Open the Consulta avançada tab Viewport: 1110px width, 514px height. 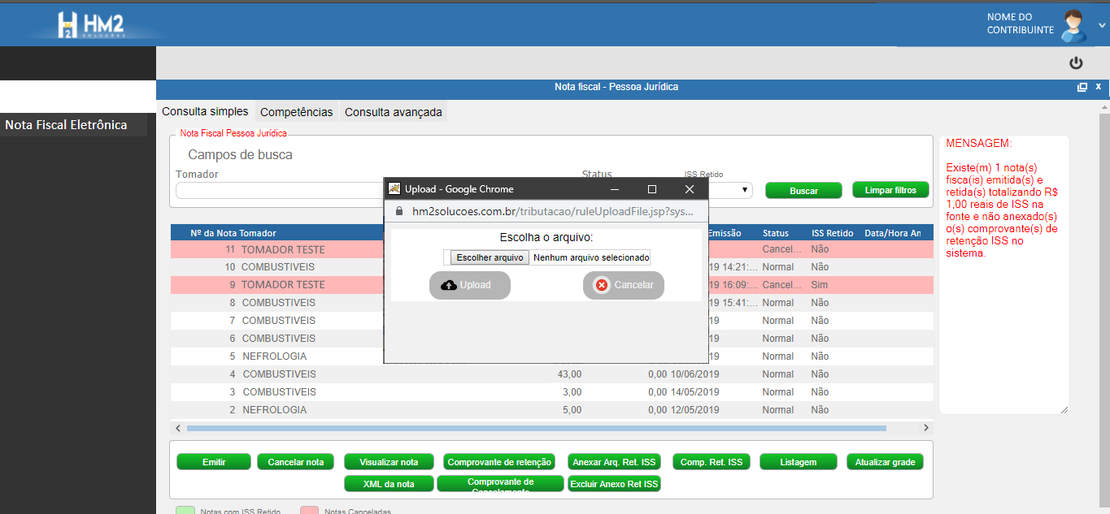(x=393, y=112)
